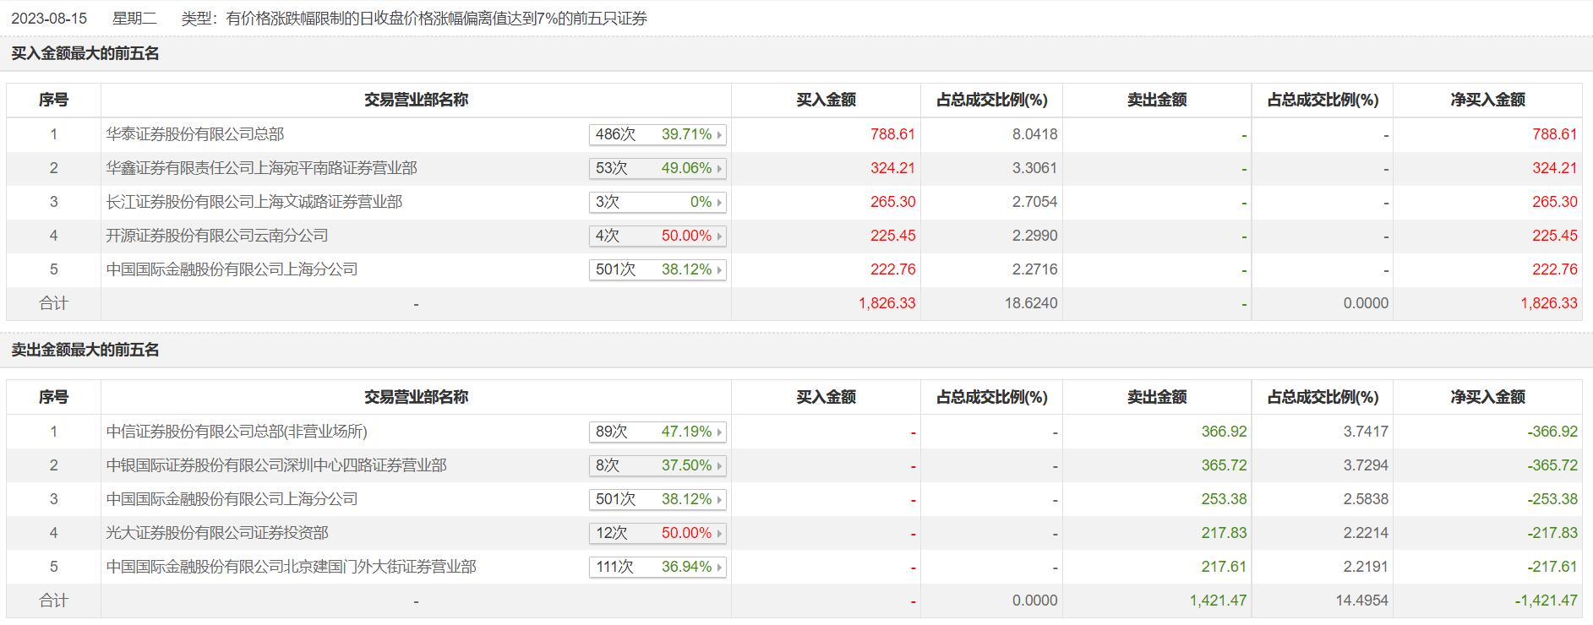This screenshot has width=1593, height=625.
Task: Click 788.61 in the 买入金额 column
Action: [892, 134]
